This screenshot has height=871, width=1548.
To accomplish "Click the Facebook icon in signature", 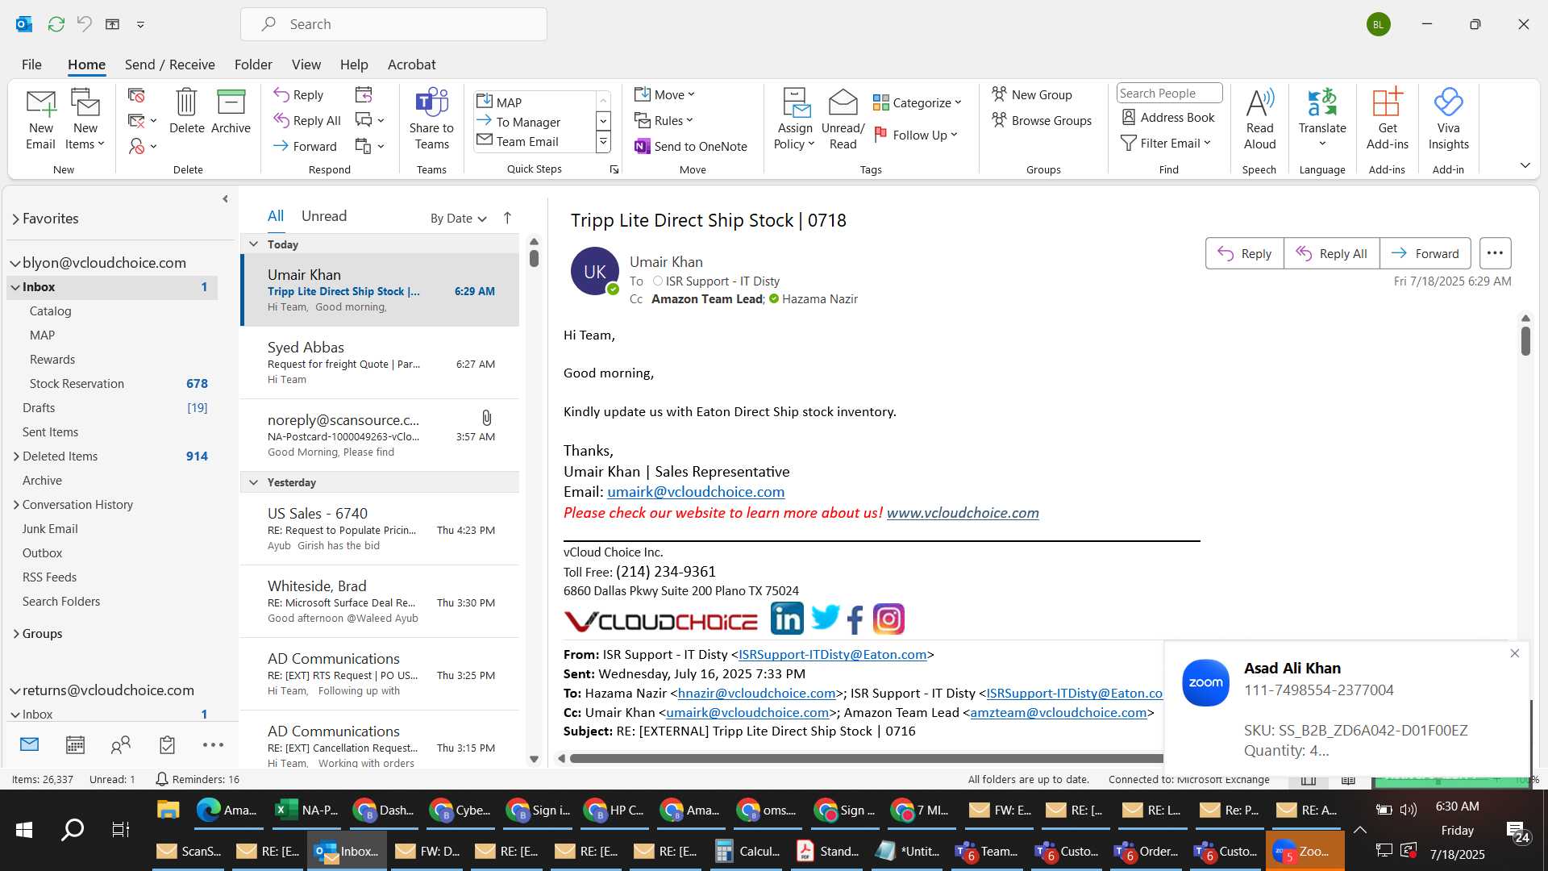I will click(855, 620).
